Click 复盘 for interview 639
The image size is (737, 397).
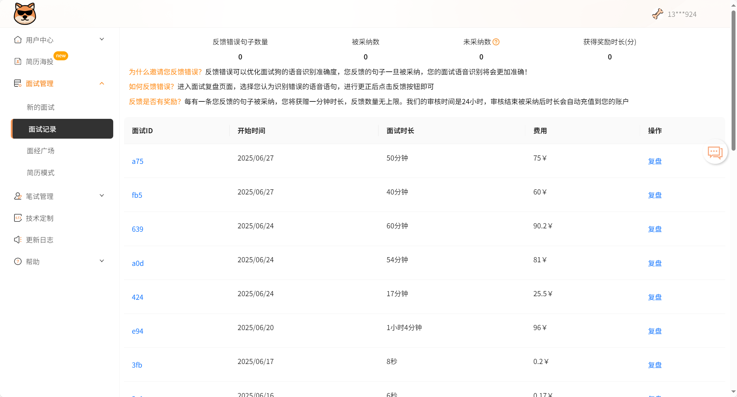tap(655, 229)
